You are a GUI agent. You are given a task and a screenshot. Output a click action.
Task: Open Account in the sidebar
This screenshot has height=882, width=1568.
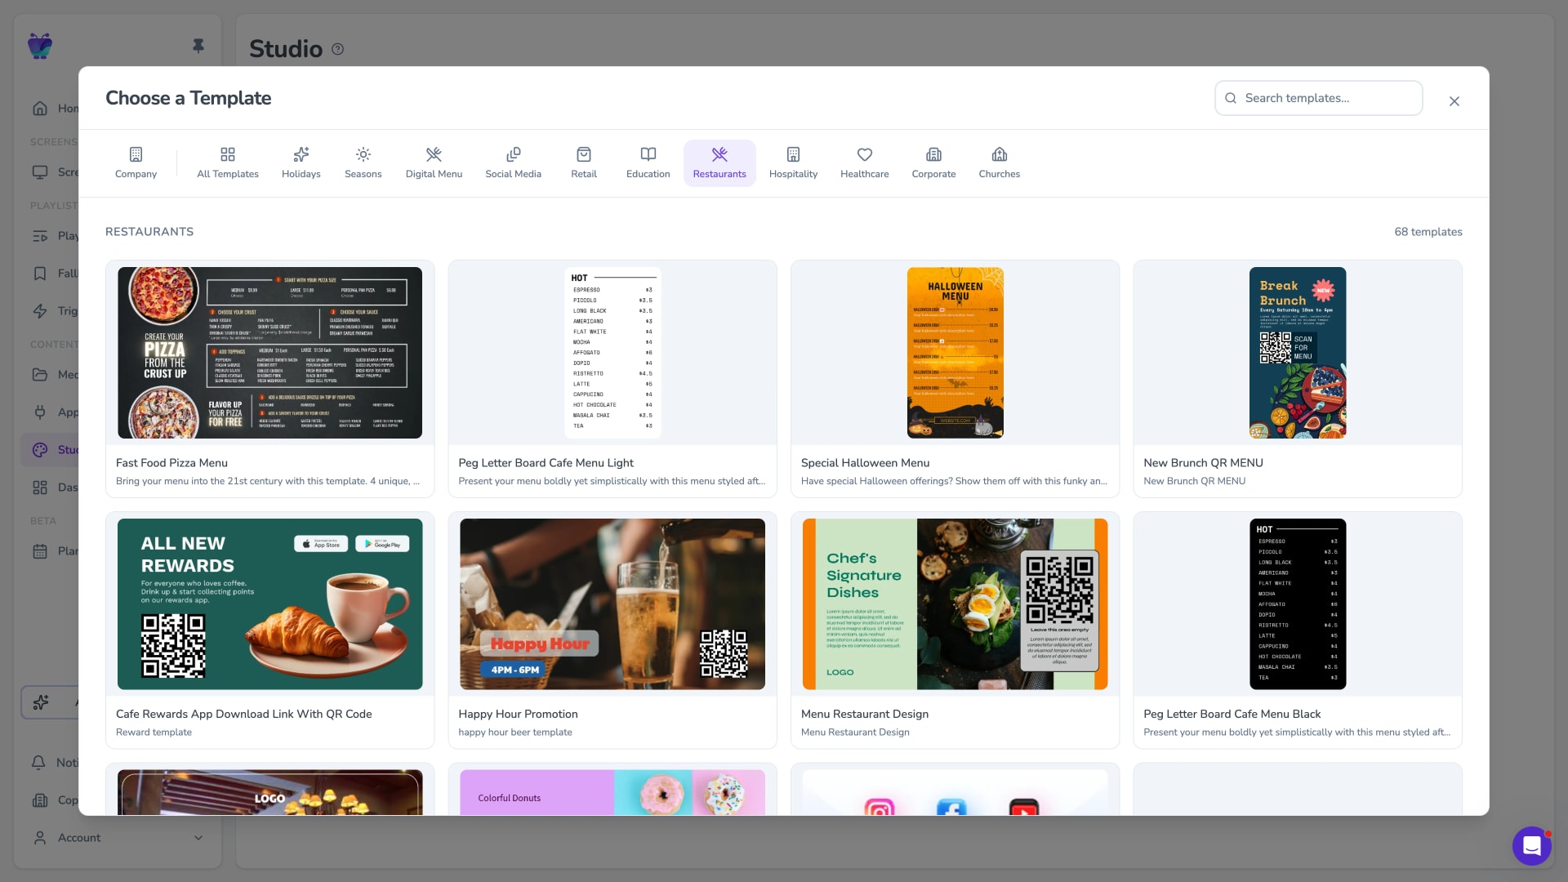[x=118, y=838]
